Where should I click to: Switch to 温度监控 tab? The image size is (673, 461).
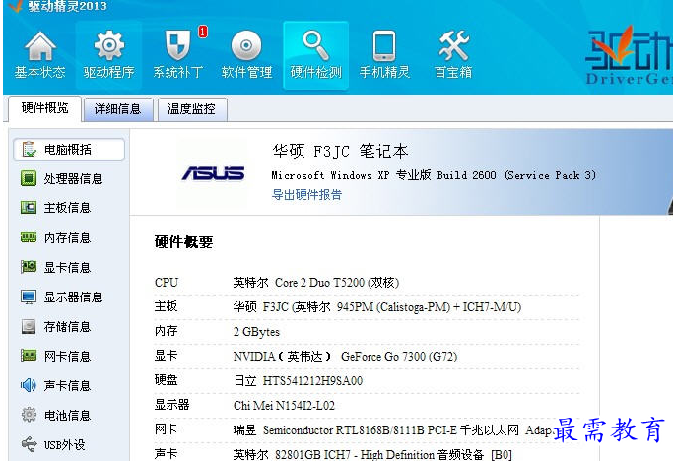[192, 109]
